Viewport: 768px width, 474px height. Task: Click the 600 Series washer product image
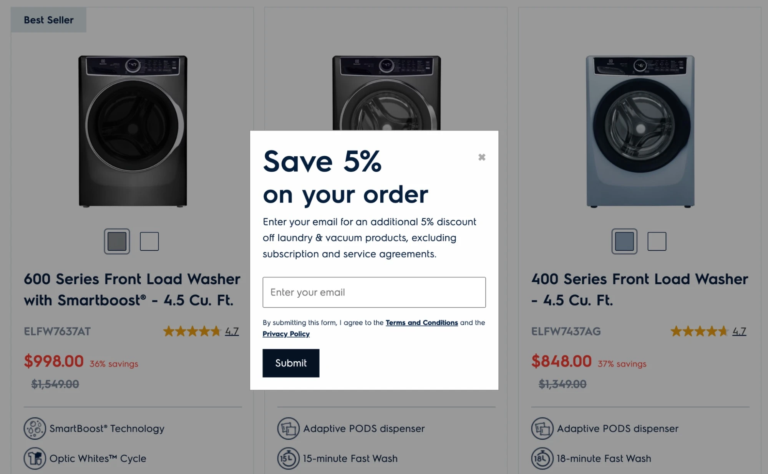pos(133,131)
